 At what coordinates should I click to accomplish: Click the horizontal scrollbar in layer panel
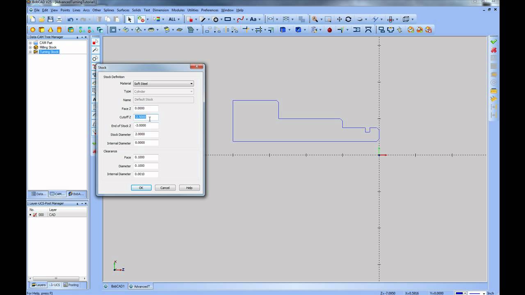pyautogui.click(x=57, y=279)
